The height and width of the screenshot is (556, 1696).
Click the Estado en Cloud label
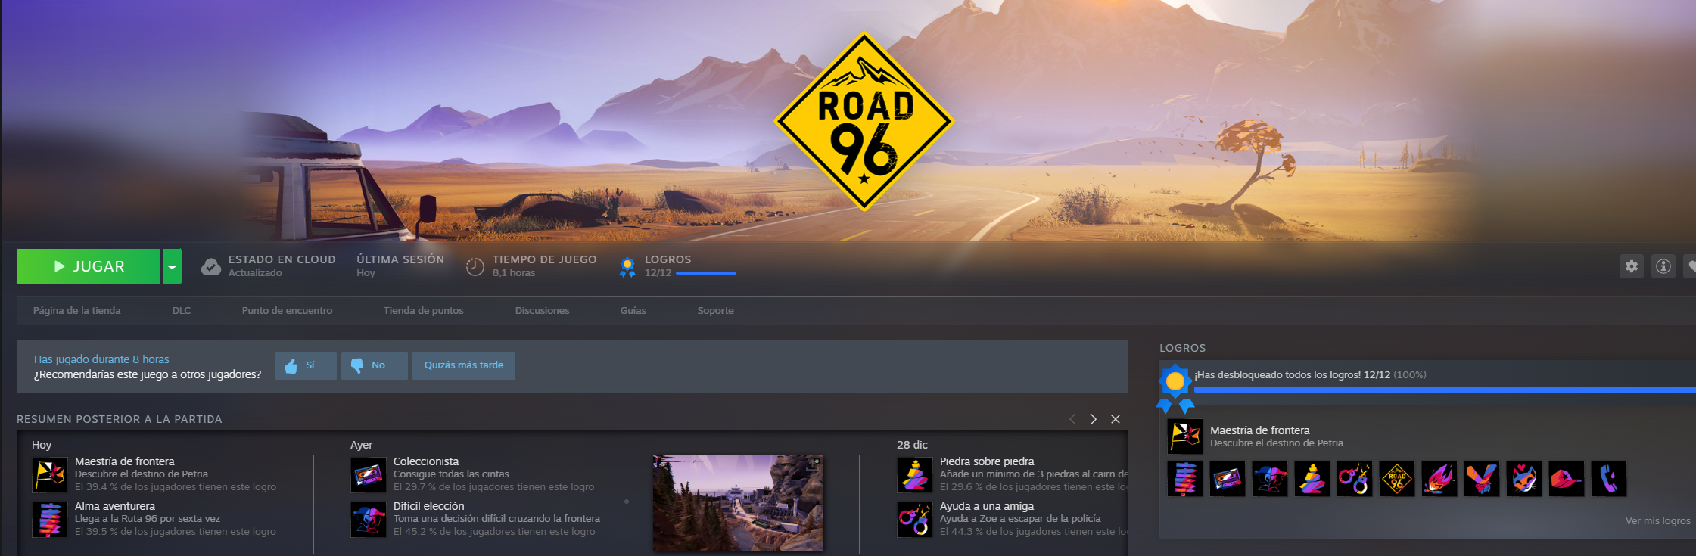tap(282, 259)
